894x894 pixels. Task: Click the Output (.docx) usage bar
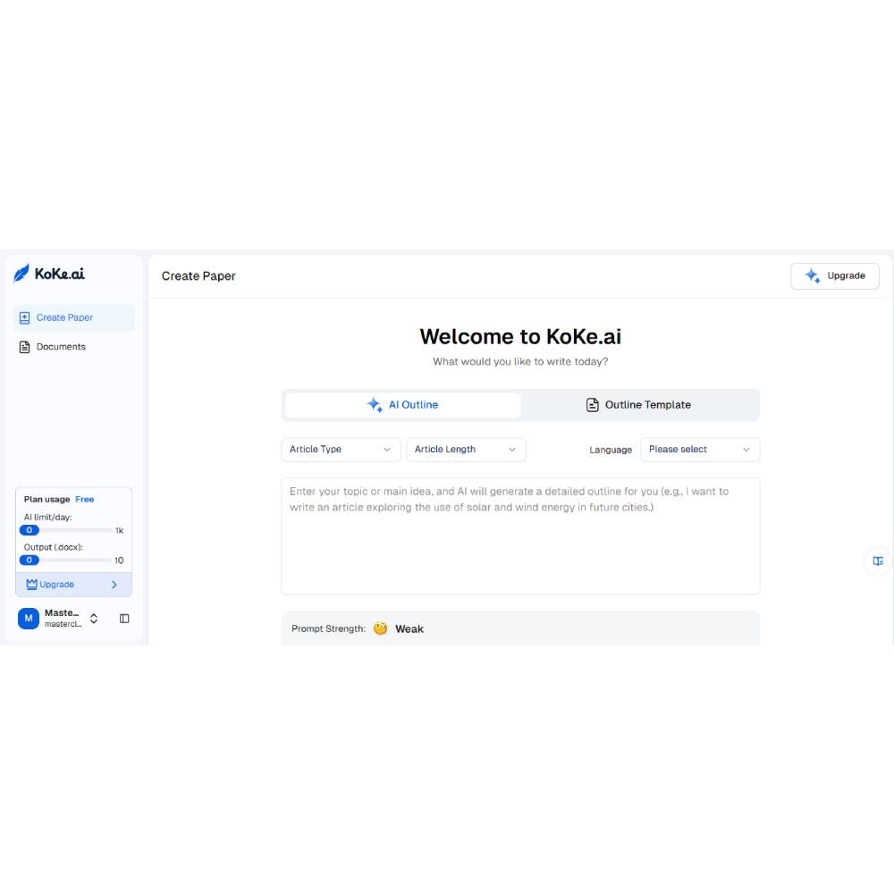67,561
